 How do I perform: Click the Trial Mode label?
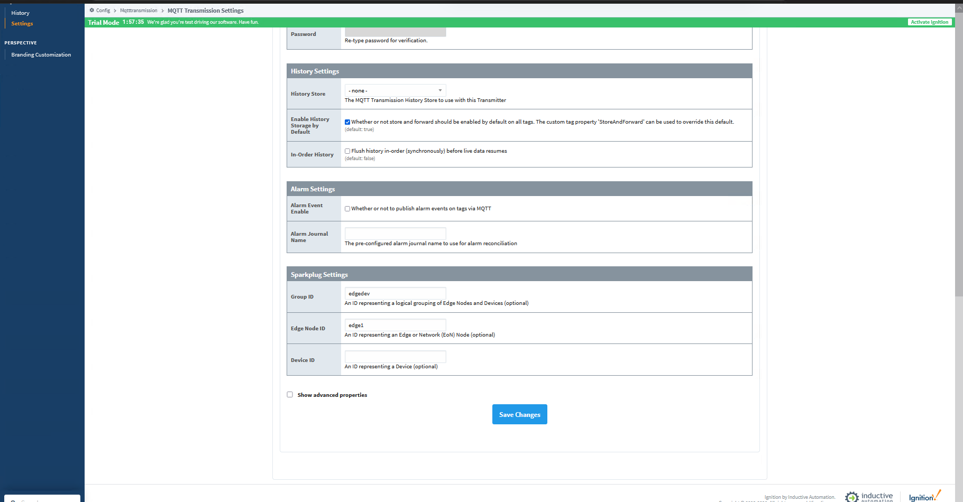coord(104,22)
